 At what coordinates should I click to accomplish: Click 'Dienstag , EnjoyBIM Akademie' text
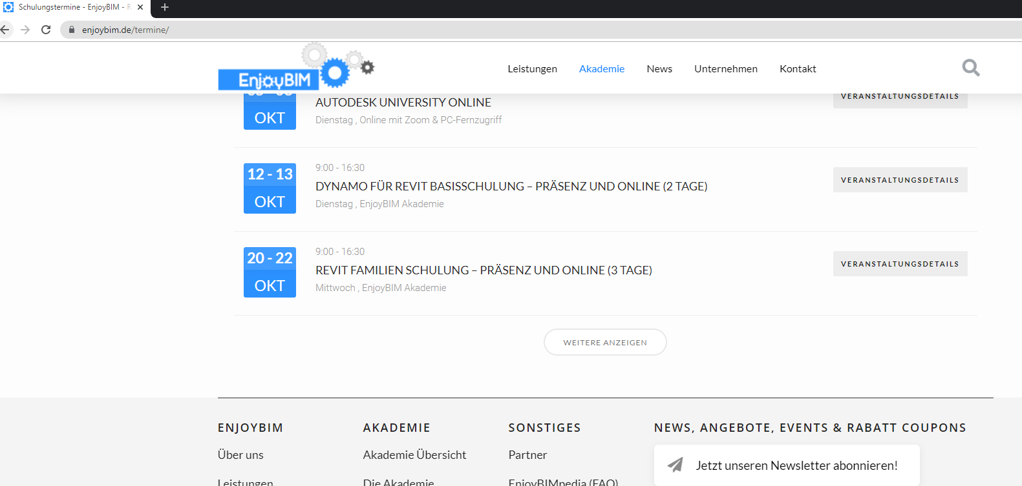[379, 204]
